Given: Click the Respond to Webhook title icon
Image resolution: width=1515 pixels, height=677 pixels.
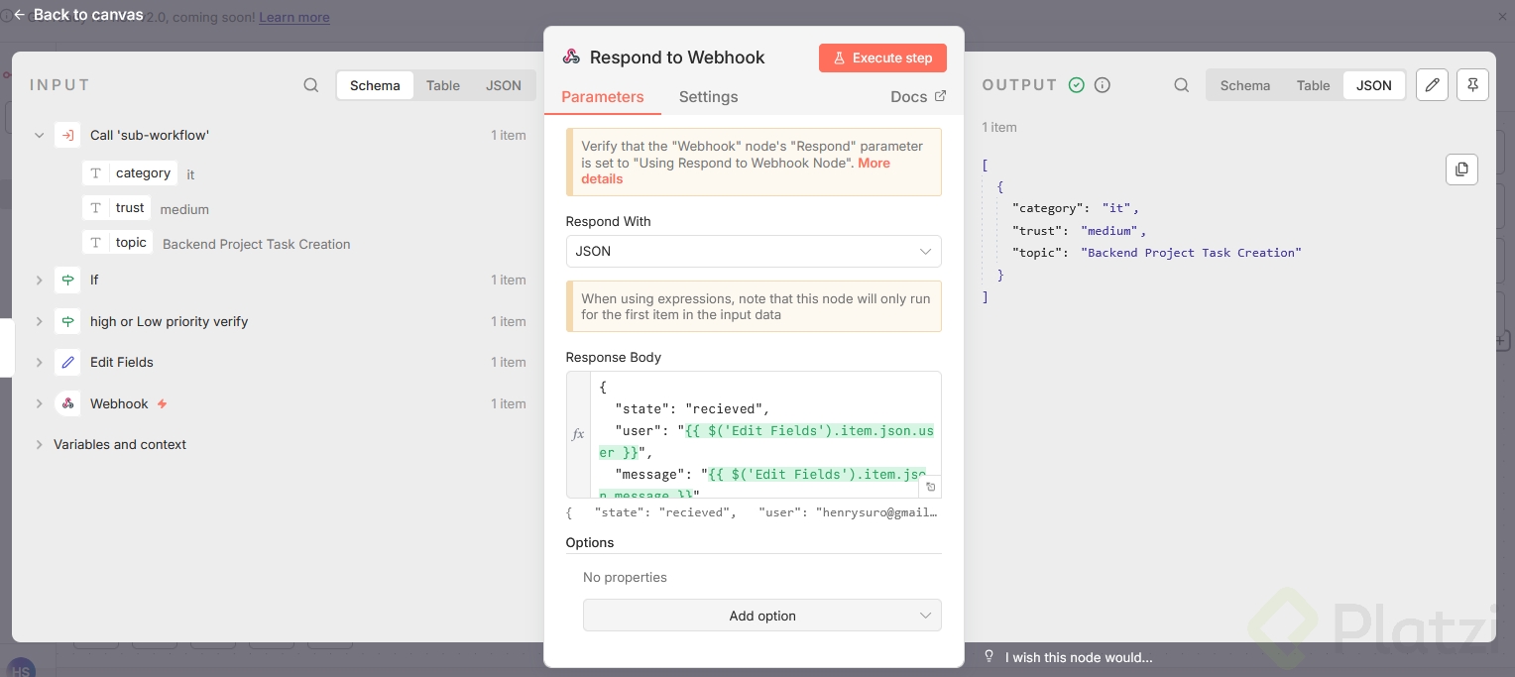Looking at the screenshot, I should tap(571, 57).
